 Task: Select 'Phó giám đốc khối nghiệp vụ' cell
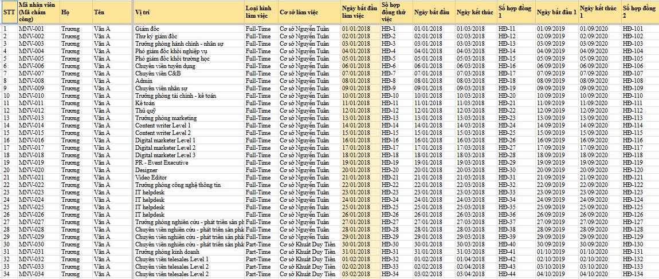(x=189, y=51)
